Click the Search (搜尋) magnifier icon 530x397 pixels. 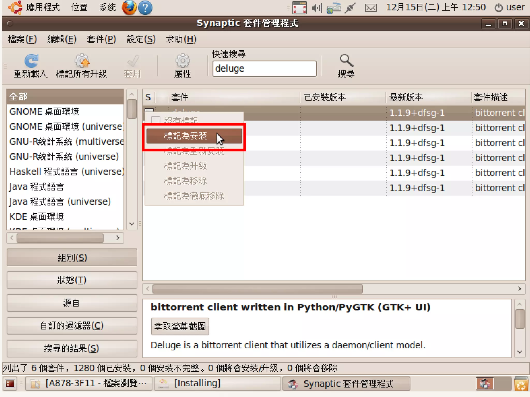346,61
